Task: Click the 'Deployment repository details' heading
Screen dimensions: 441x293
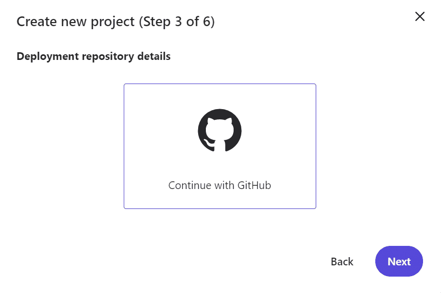Action: (x=93, y=56)
